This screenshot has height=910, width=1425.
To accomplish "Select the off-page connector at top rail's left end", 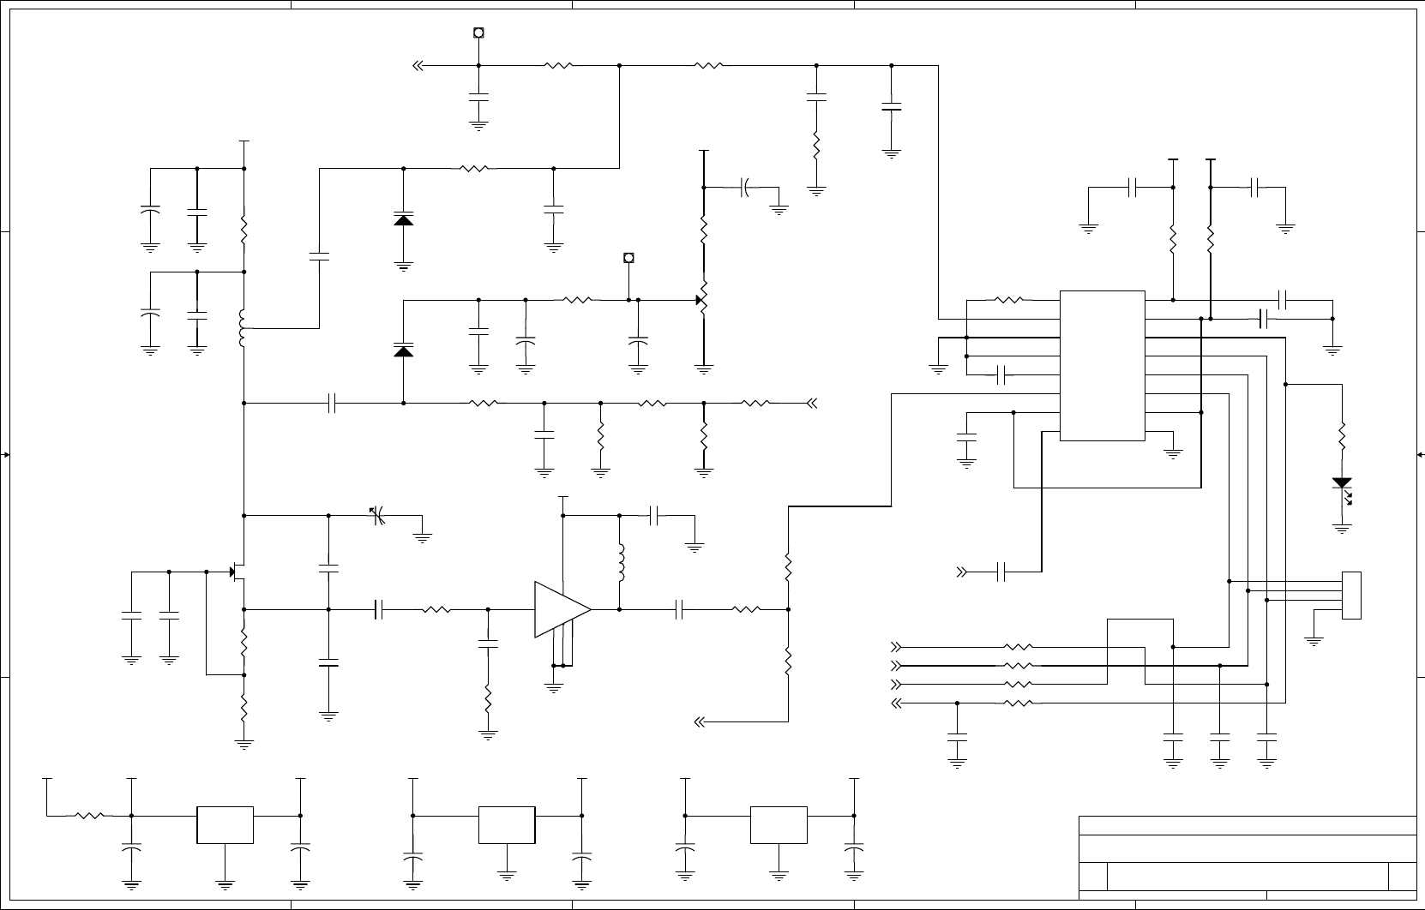I will [x=418, y=65].
